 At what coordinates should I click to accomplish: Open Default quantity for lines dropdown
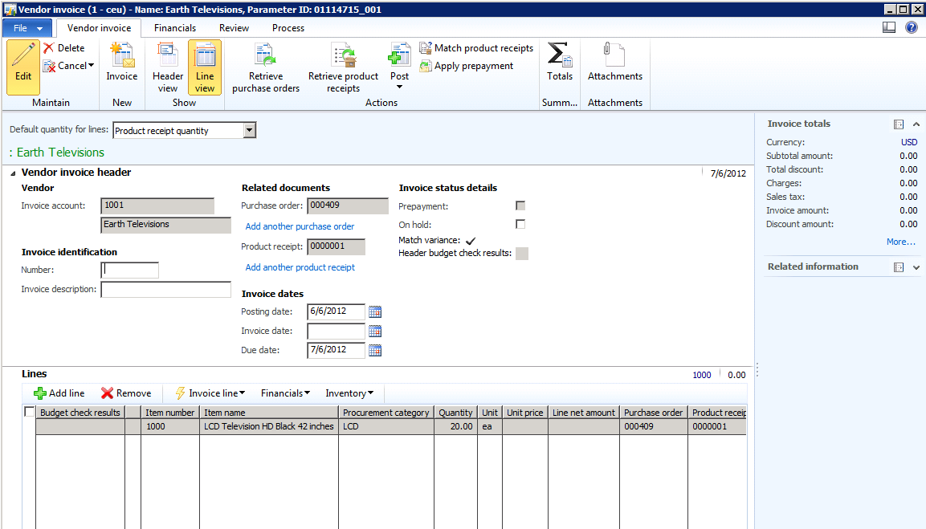(249, 131)
